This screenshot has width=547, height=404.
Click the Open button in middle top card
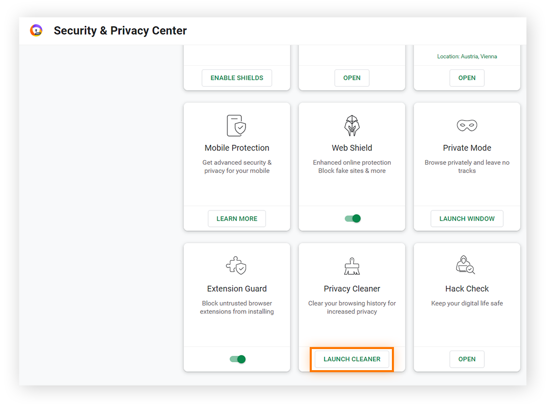(x=352, y=78)
